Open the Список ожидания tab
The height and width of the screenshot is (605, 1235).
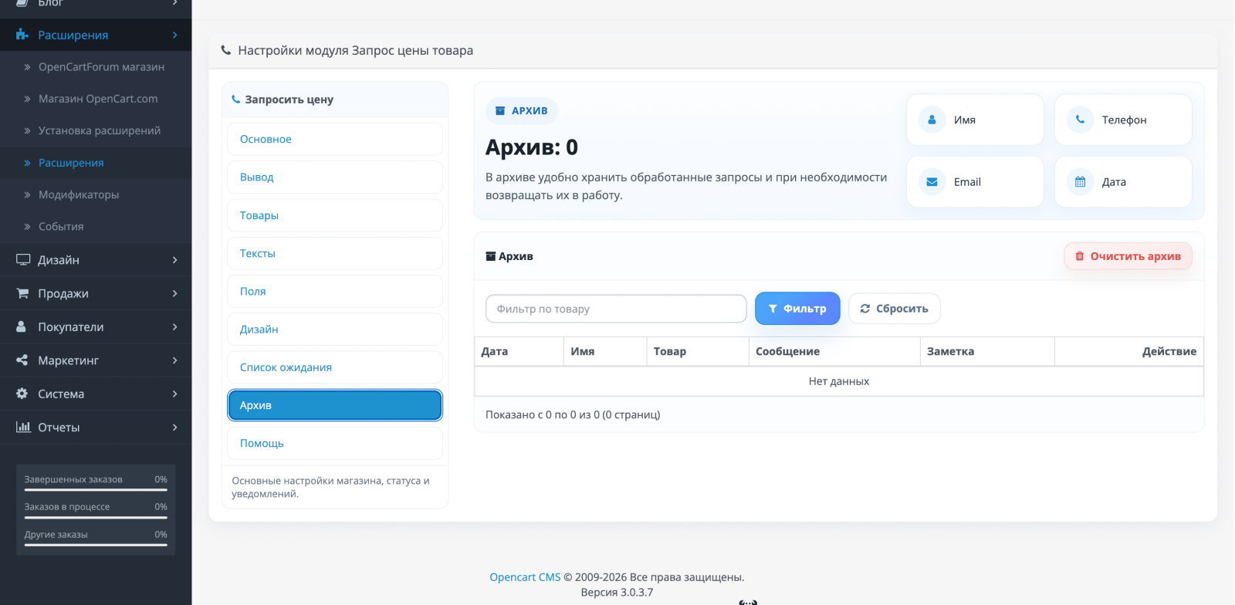335,367
